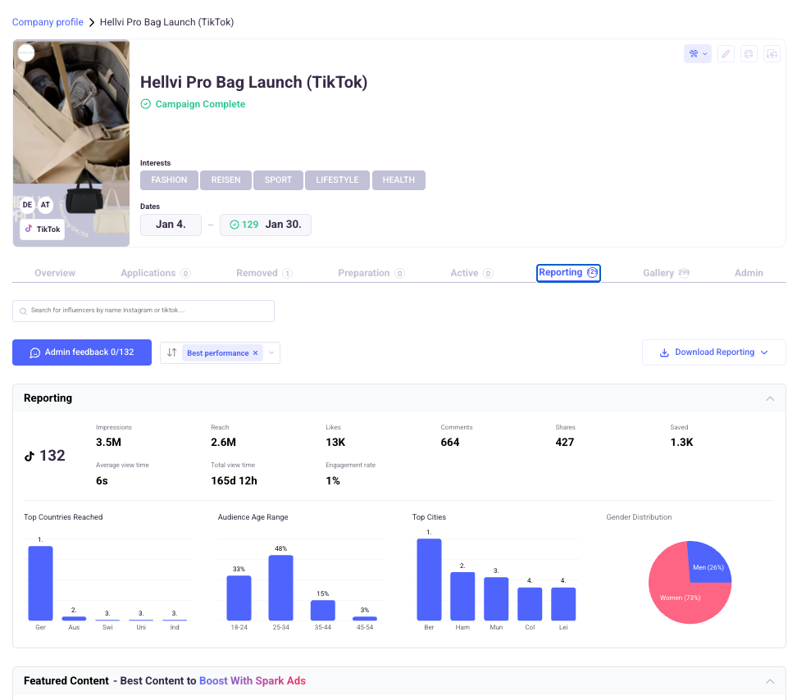
Task: Click the Gender Distribution chart title
Action: [639, 517]
